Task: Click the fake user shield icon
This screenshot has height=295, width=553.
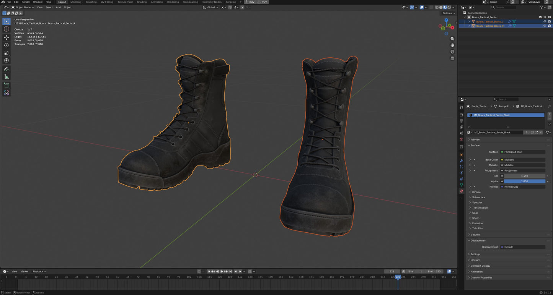Action: [532, 133]
